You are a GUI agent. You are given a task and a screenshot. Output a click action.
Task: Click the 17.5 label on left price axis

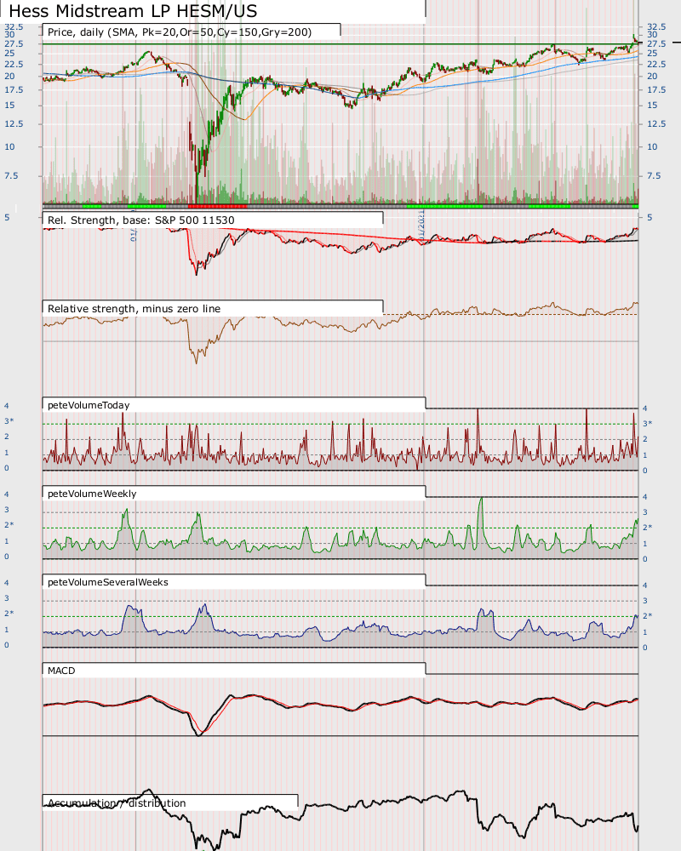tap(14, 89)
